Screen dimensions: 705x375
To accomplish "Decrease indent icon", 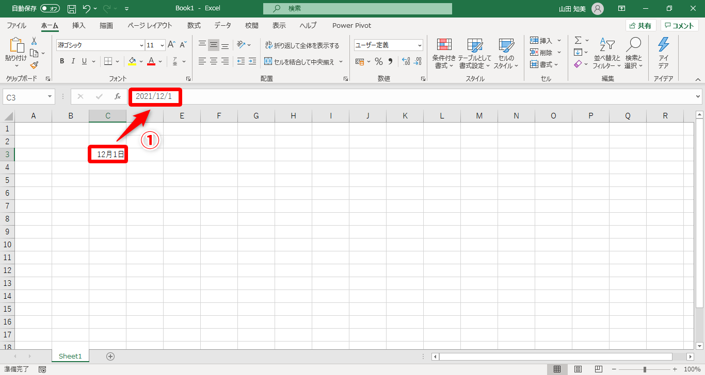I will coord(241,61).
